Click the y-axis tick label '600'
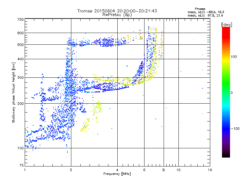This screenshot has height=185, width=247. pyautogui.click(x=20, y=33)
